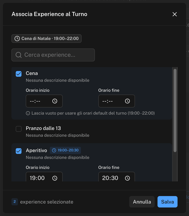189x216 pixels.
Task: Click the magnifier icon in the search field
Action: click(19, 55)
